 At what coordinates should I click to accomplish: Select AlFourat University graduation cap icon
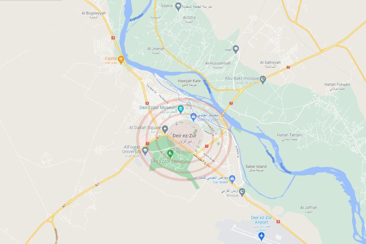click(145, 150)
